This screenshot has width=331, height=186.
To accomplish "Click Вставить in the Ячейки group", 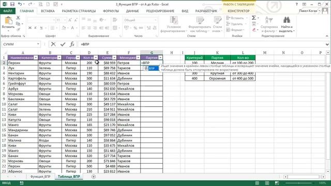I will coord(237,18).
